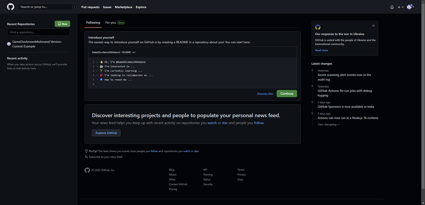Open GitHub Sponsors India changelog entry

pos(346,107)
